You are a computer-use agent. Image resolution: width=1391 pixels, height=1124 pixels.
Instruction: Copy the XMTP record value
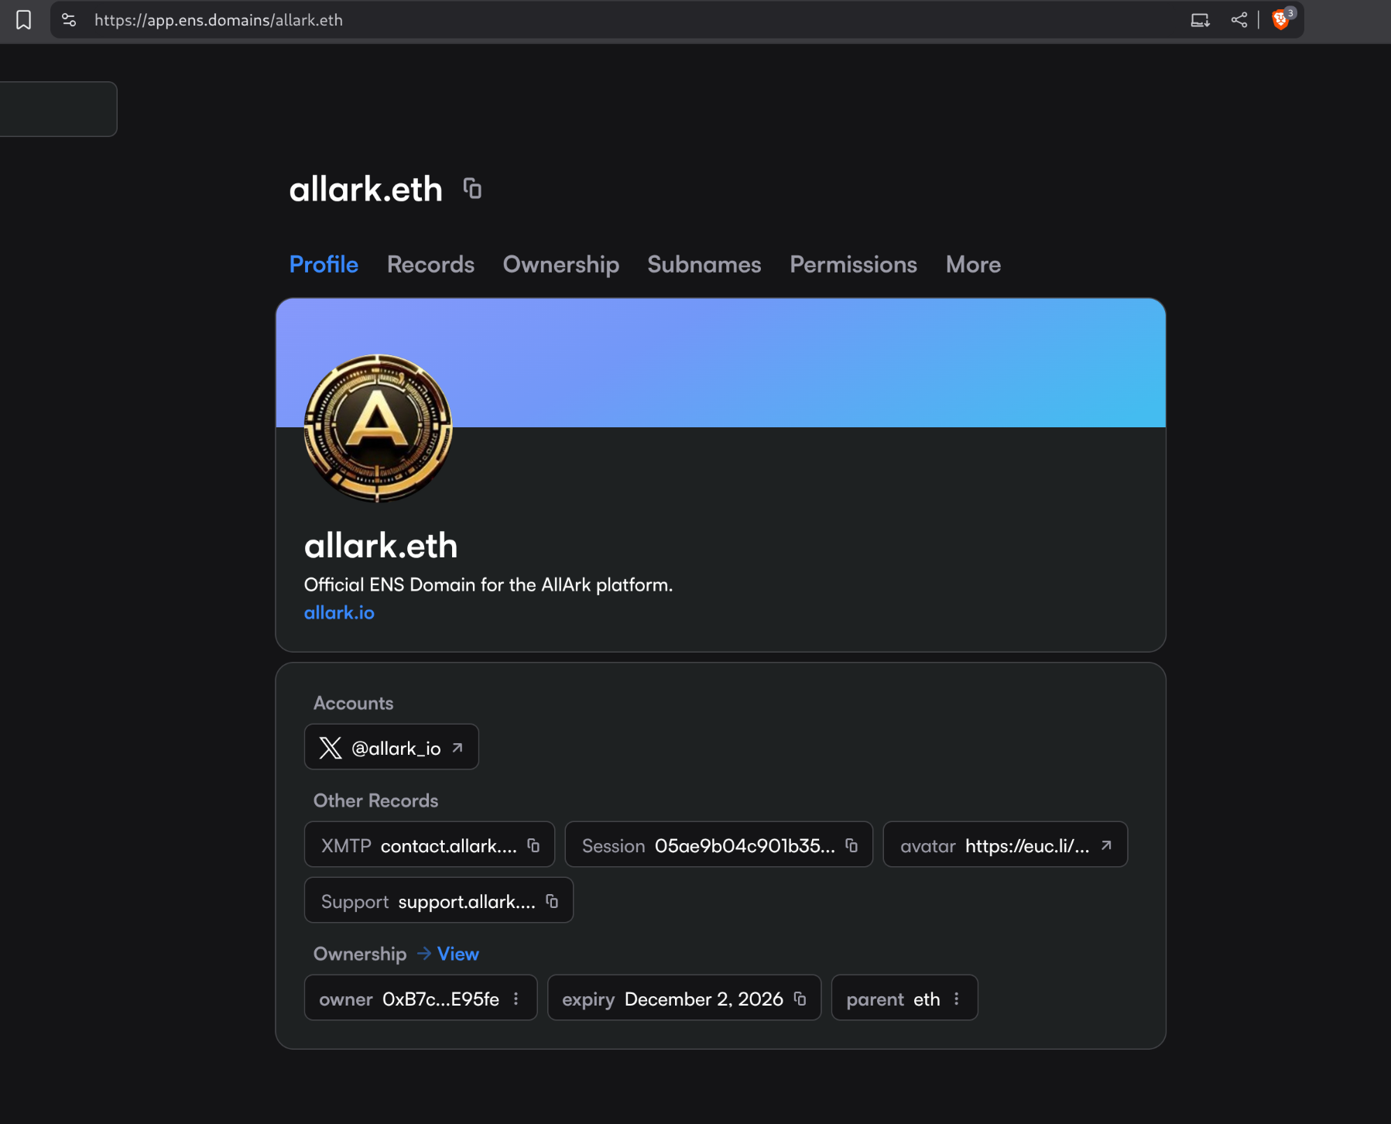(x=533, y=845)
